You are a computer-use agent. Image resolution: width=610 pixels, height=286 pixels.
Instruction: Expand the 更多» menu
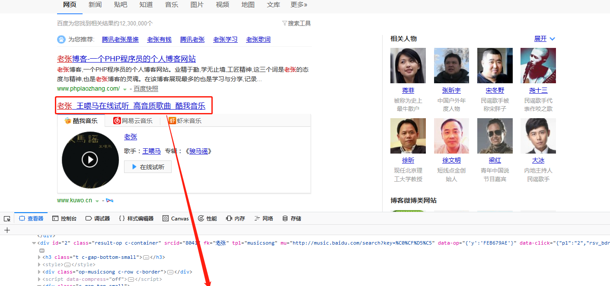pyautogui.click(x=299, y=5)
